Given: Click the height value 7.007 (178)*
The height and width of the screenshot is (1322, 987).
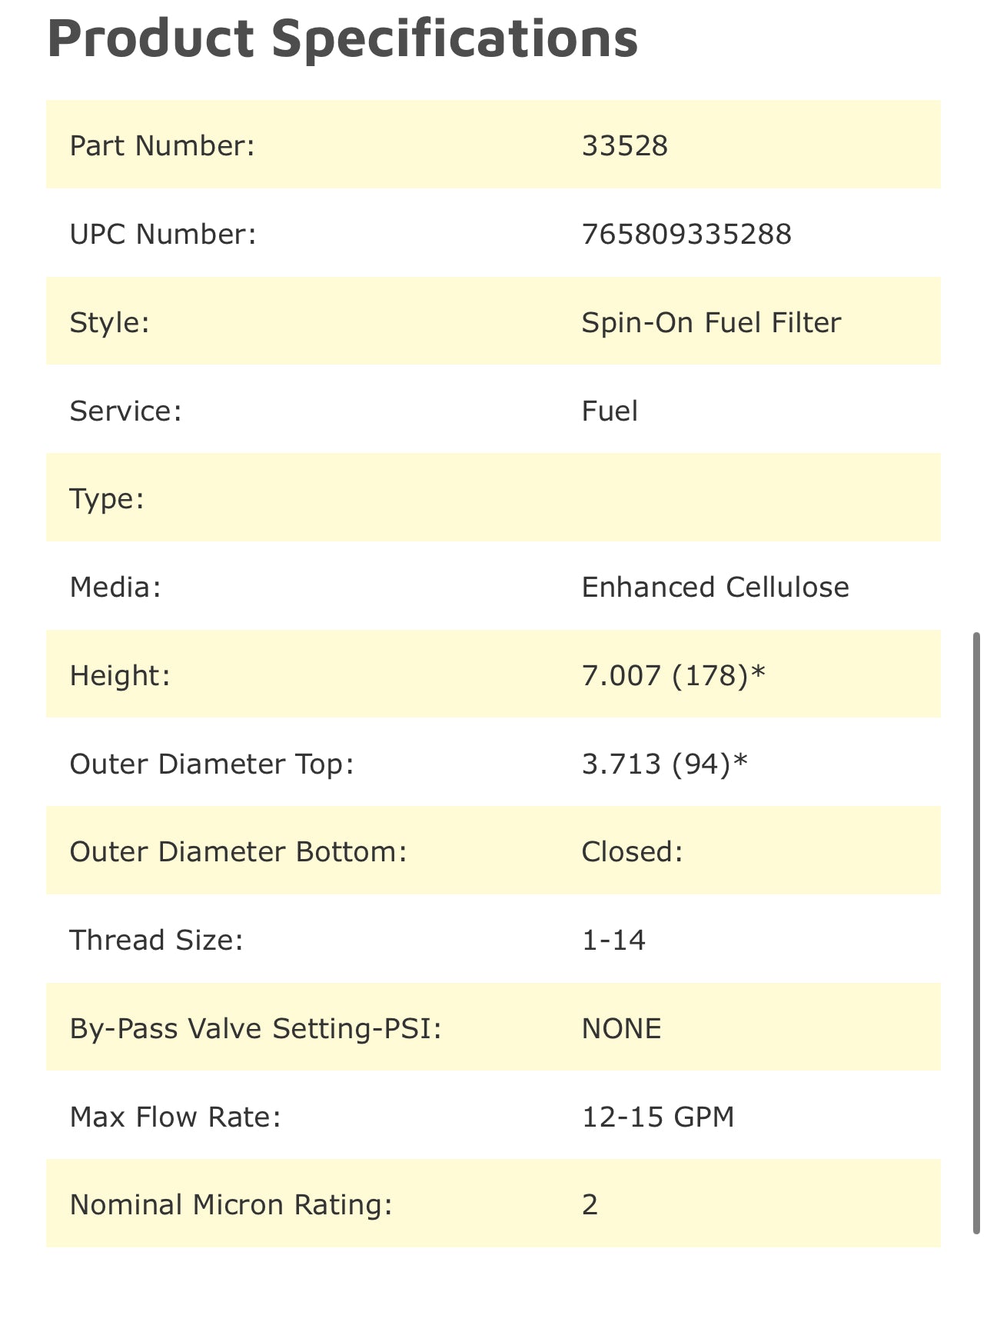Looking at the screenshot, I should pyautogui.click(x=673, y=675).
